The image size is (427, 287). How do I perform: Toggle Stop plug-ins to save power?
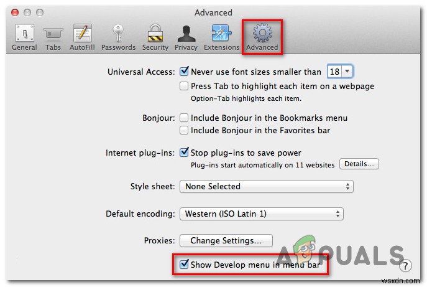pos(184,153)
